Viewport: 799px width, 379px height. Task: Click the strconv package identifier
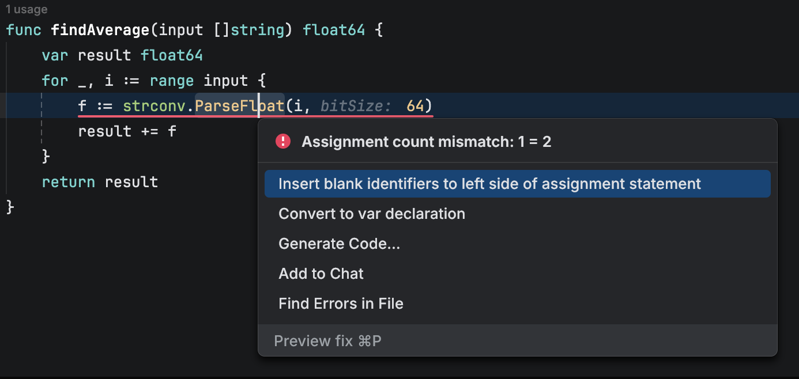pyautogui.click(x=155, y=106)
